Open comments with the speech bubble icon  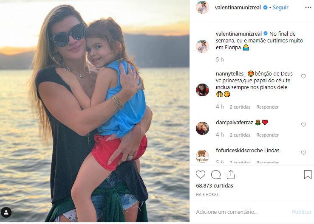(x=216, y=175)
